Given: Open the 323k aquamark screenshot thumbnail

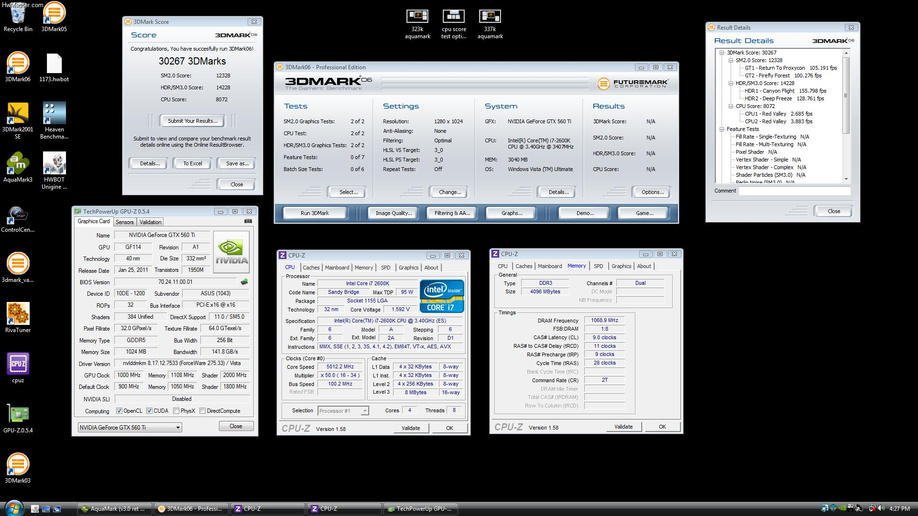Looking at the screenshot, I should coord(417,24).
